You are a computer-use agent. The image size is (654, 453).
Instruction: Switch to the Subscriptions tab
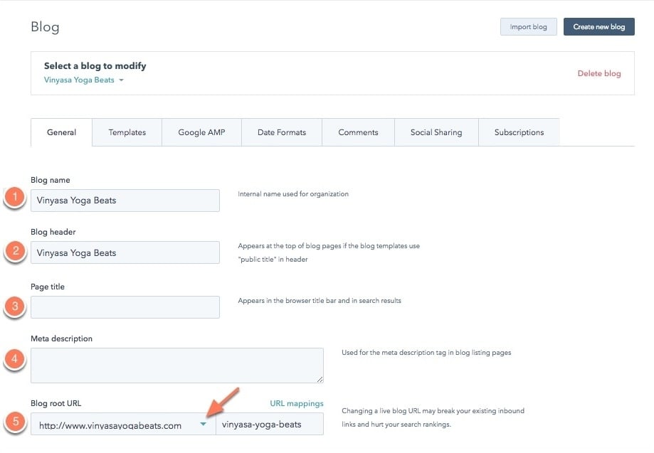tap(519, 132)
